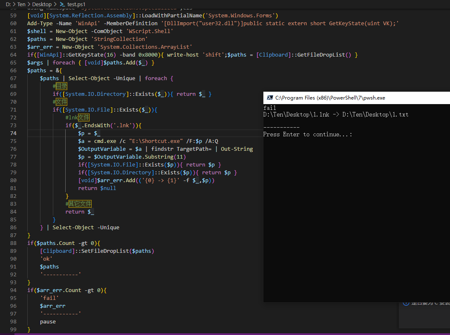
Task: Click the PowerShell icon beside test.ps1 breadcrumb
Action: tap(62, 4)
